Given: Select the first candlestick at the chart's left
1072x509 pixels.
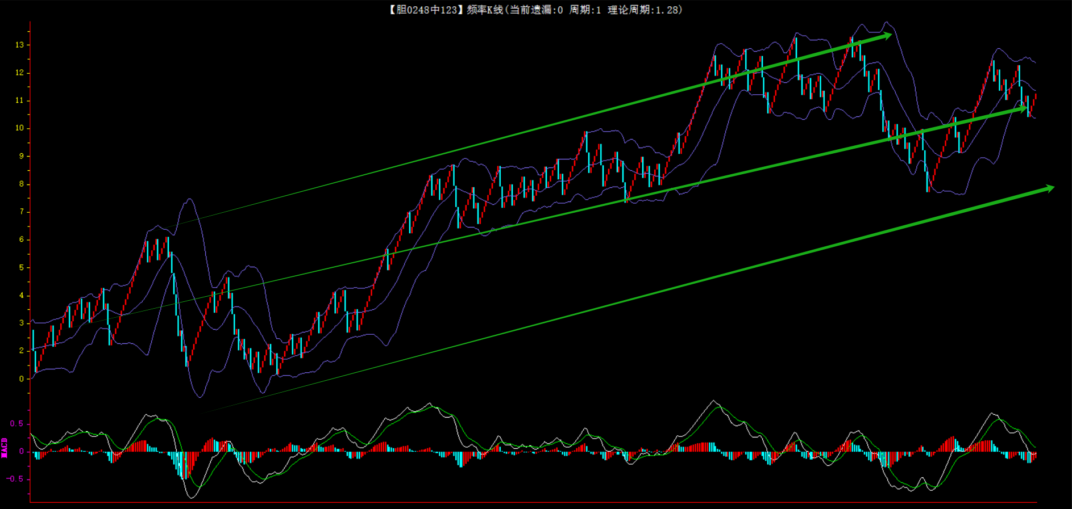Looking at the screenshot, I should pos(34,340).
